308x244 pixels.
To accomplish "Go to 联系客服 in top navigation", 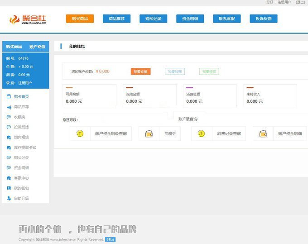I will (226, 19).
